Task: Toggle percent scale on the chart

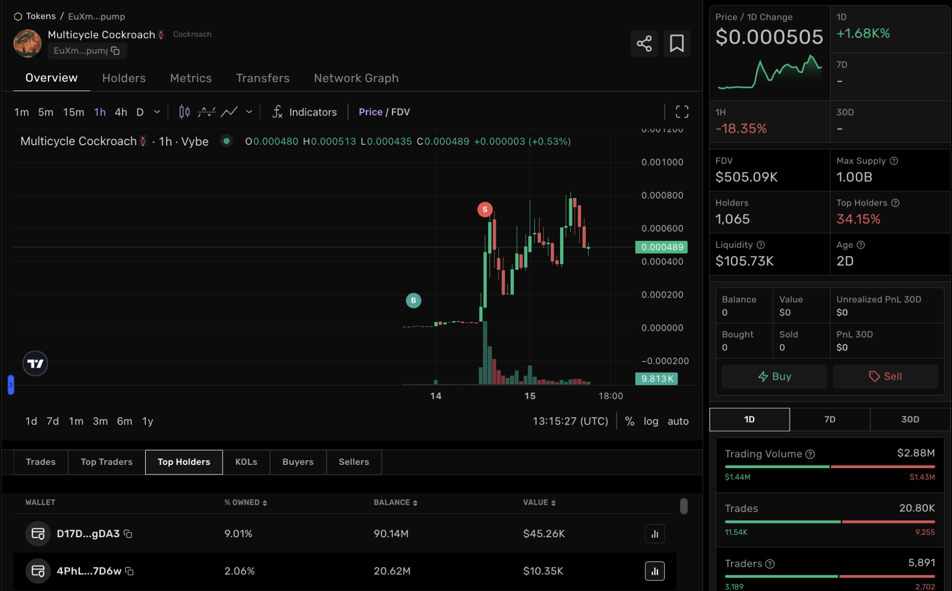Action: click(630, 421)
